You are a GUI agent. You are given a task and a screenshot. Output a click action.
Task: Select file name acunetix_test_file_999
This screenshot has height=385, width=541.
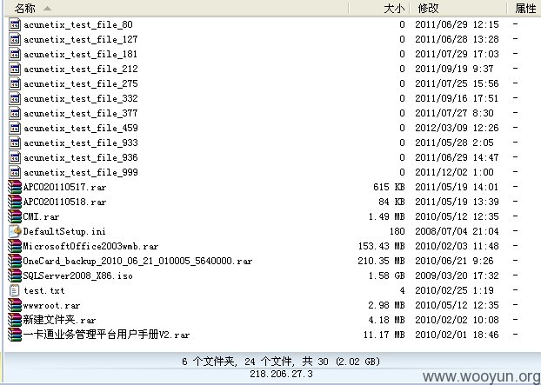click(81, 173)
